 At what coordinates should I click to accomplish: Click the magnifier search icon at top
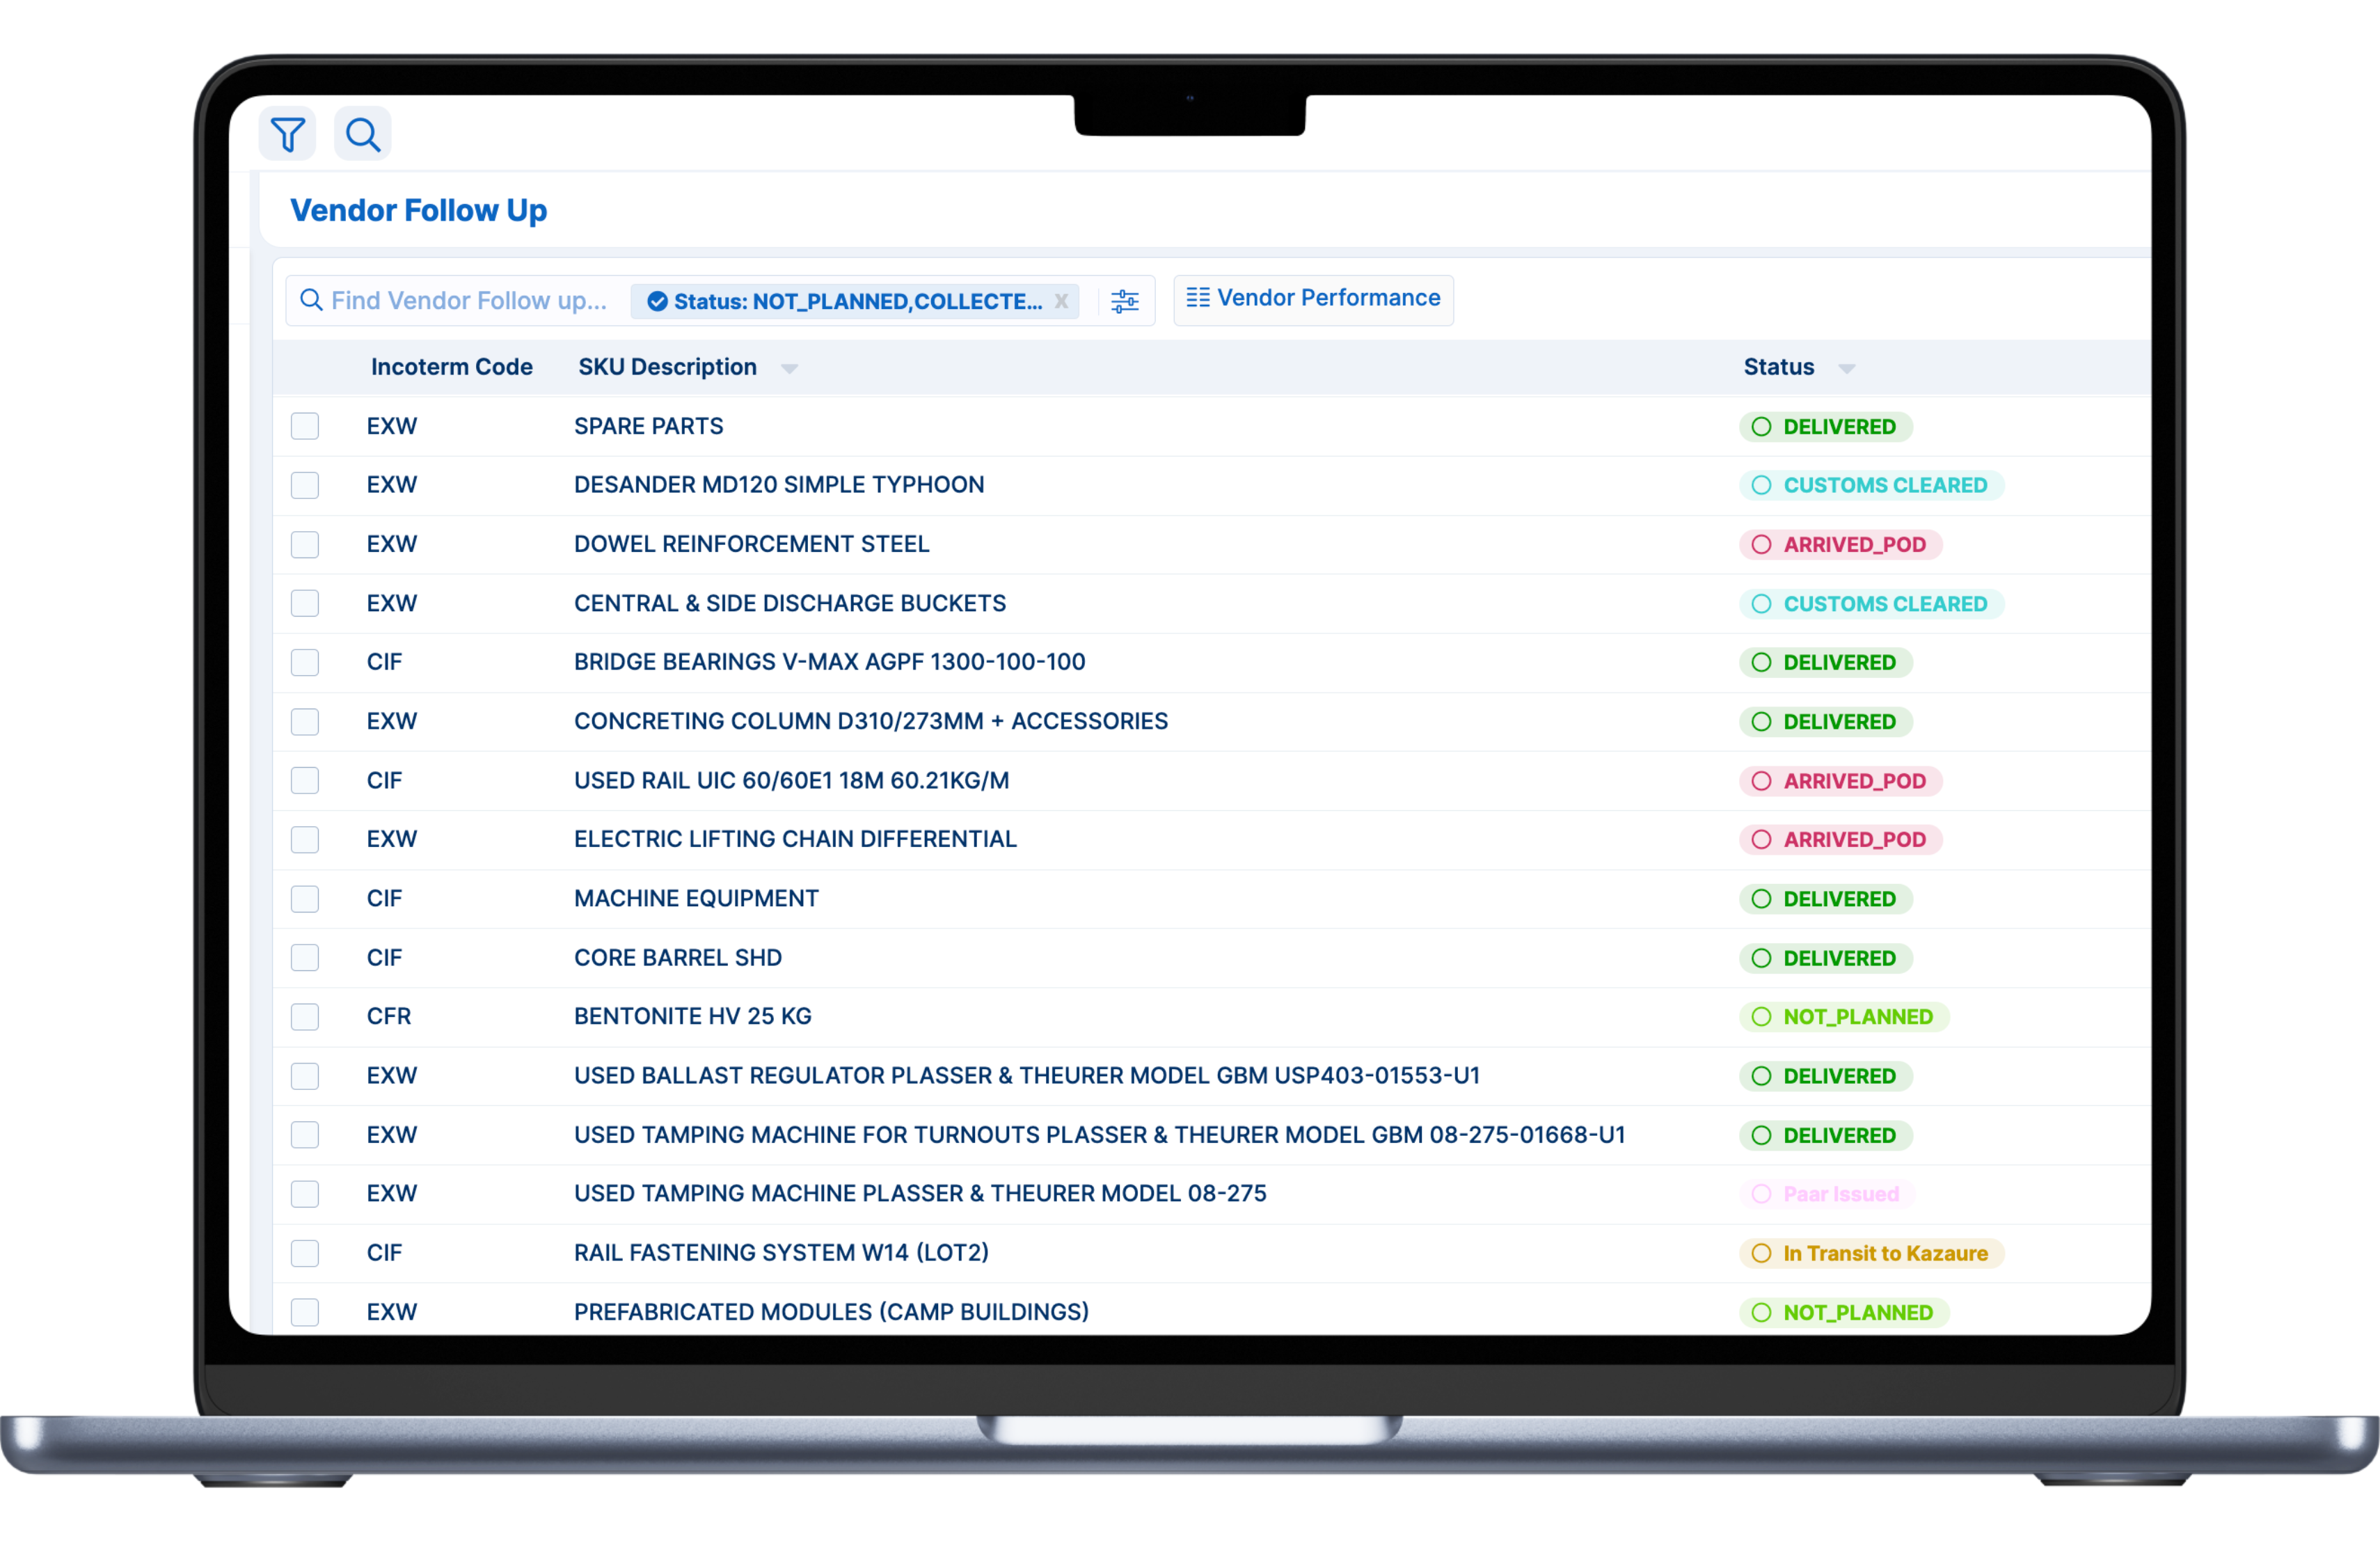[362, 134]
